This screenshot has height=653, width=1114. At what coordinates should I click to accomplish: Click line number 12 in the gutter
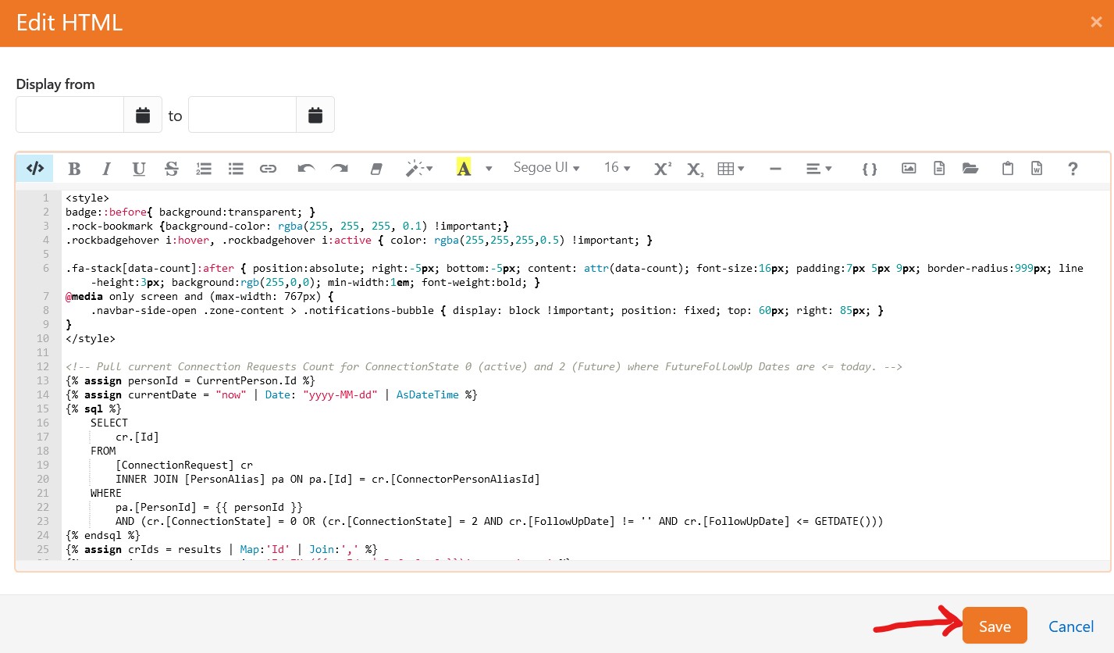[43, 366]
